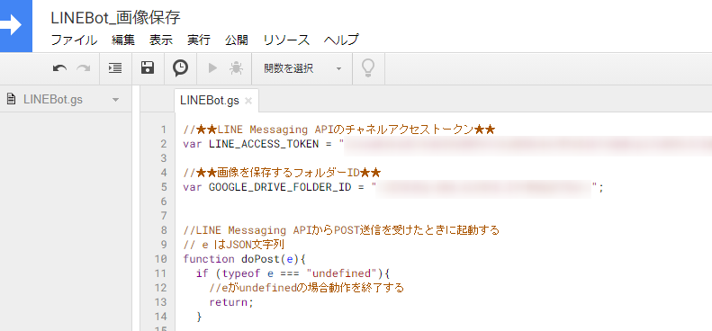Select the LINEBot.gs editor tab
This screenshot has height=331, width=712.
210,101
